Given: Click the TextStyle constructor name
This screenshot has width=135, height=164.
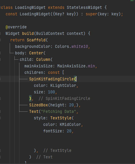Looking at the screenshot, I should click(x=61, y=118).
